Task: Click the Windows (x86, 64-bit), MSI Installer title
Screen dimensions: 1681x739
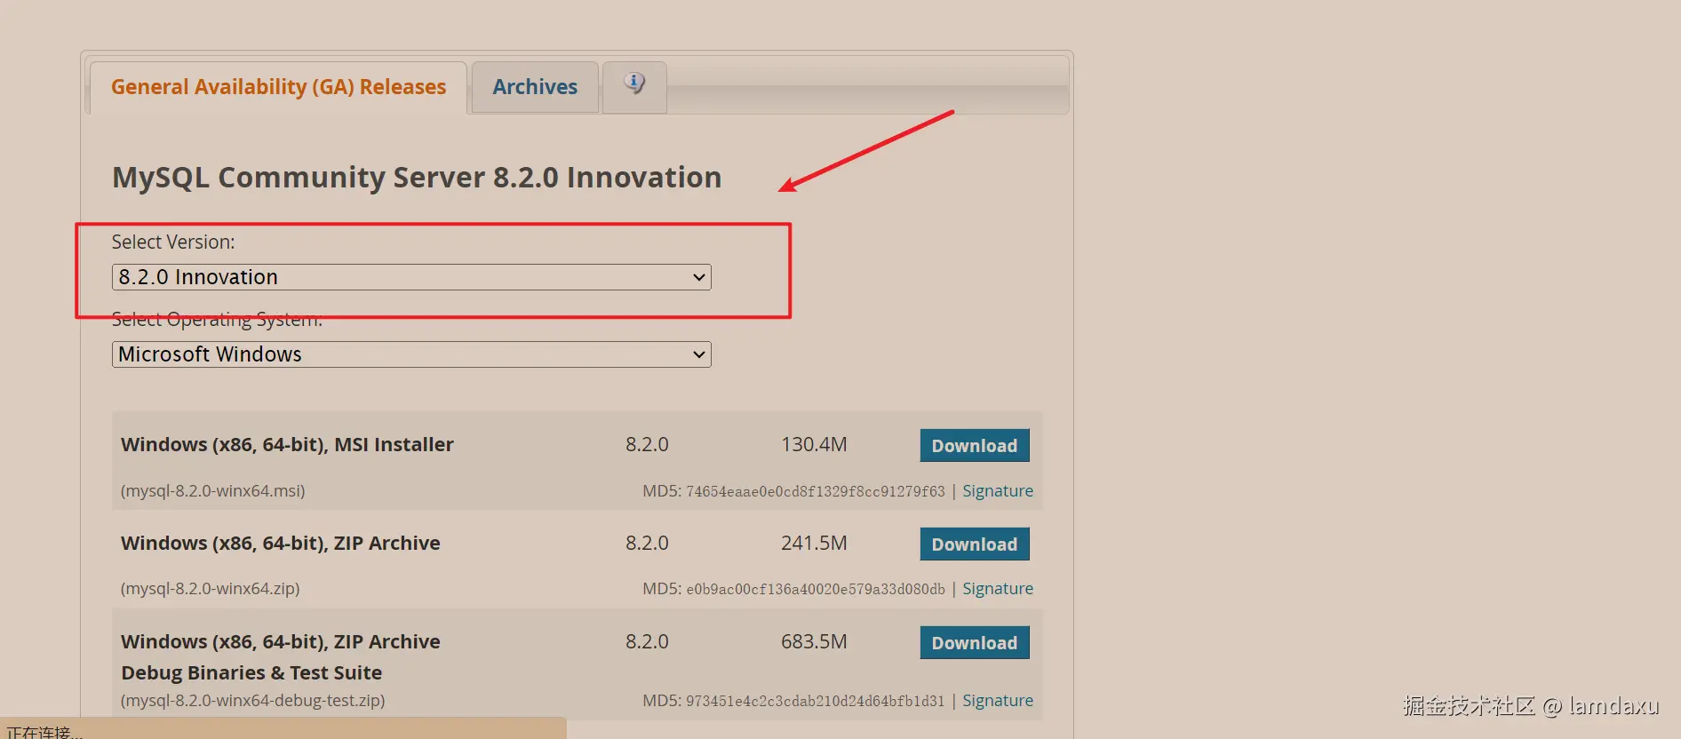Action: (x=287, y=444)
